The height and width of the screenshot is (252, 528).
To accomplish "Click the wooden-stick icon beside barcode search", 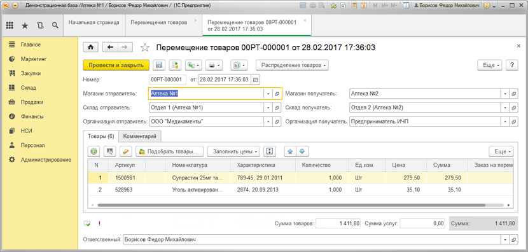I will coord(125,151).
